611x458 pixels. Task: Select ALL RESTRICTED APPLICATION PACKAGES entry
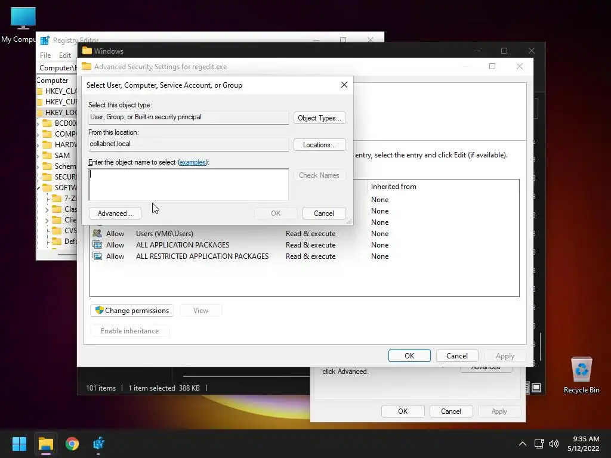click(x=304, y=256)
